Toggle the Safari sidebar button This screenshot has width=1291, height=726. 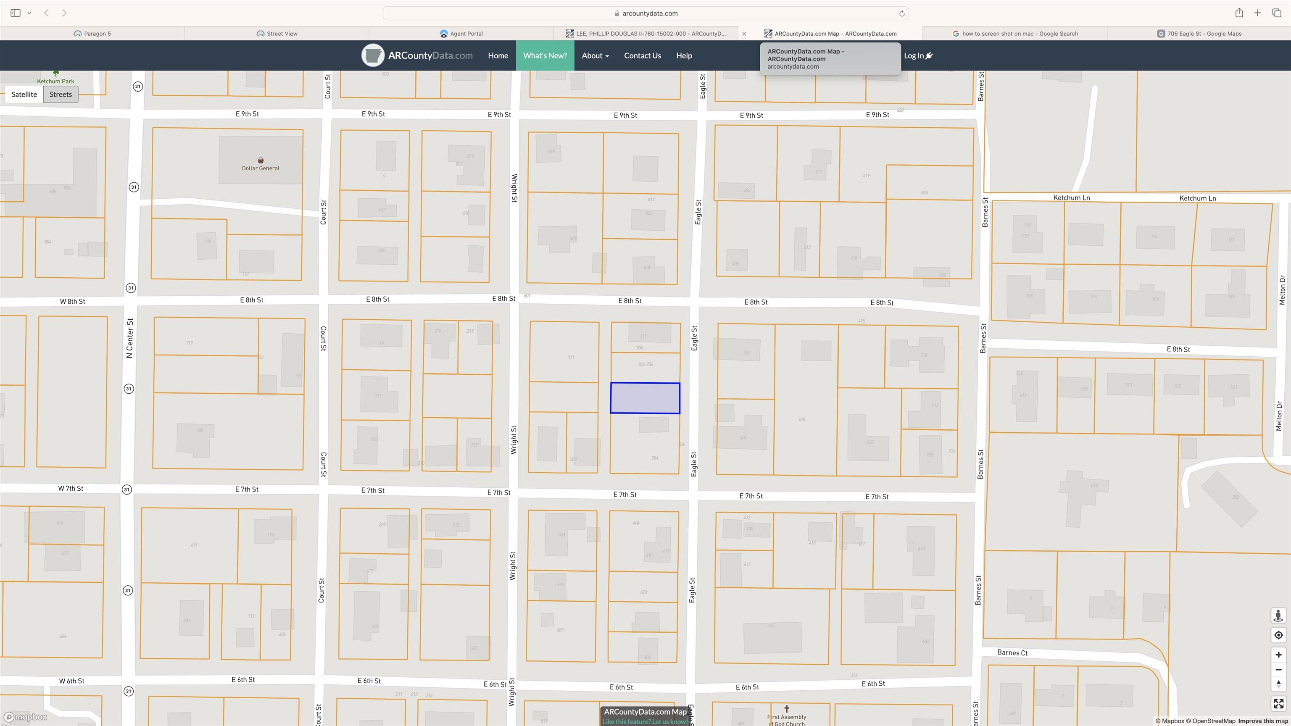point(16,13)
